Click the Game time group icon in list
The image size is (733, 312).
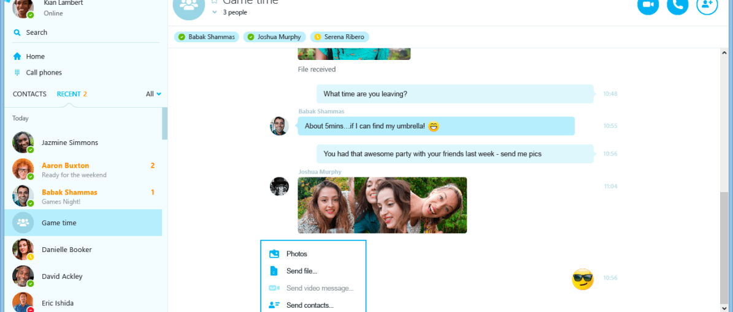(23, 223)
